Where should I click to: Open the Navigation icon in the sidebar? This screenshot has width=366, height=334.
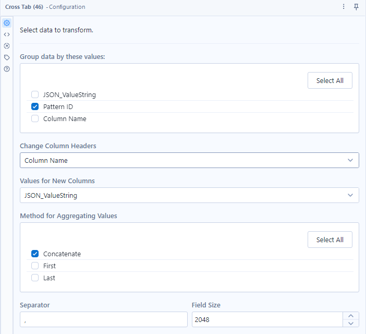[x=7, y=46]
